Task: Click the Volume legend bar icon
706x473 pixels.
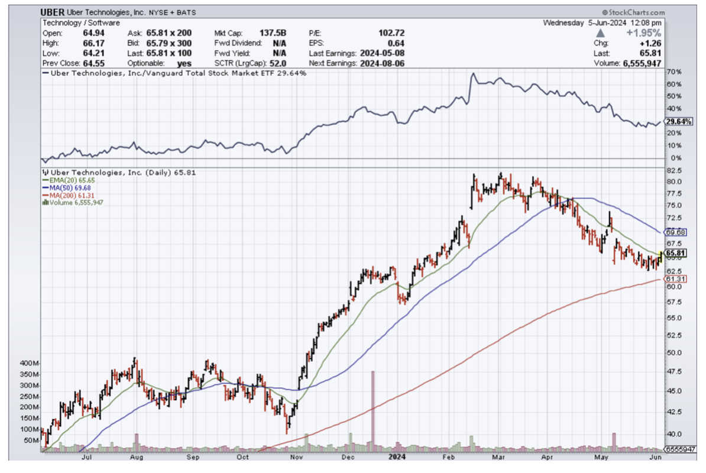Action: click(45, 203)
